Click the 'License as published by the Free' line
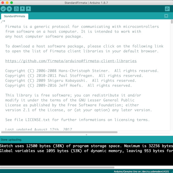Image resolution: width=173 pixels, height=173 pixels. [72, 105]
